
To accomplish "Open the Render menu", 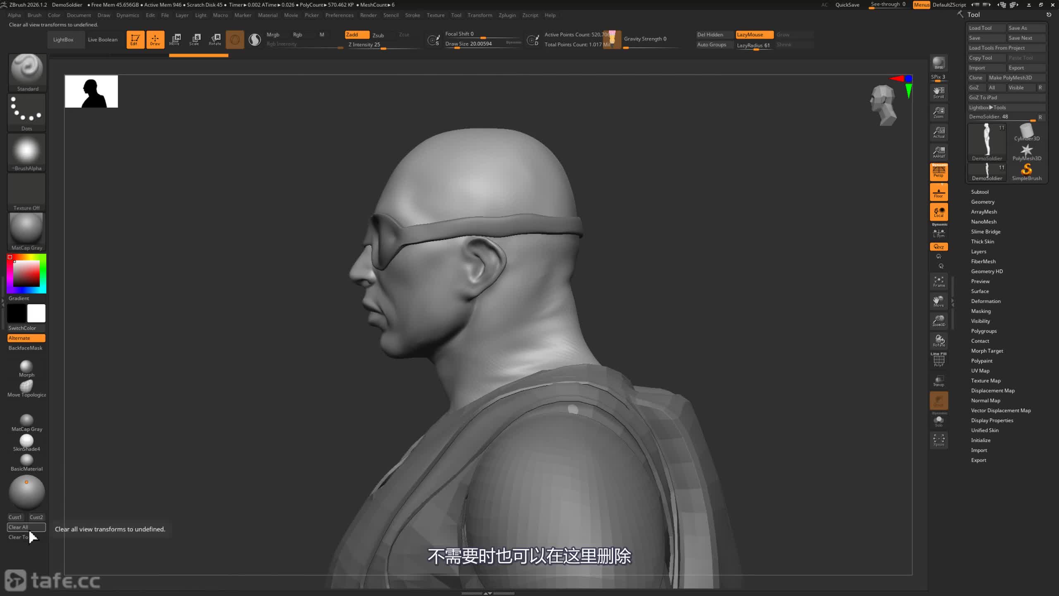I will click(368, 15).
